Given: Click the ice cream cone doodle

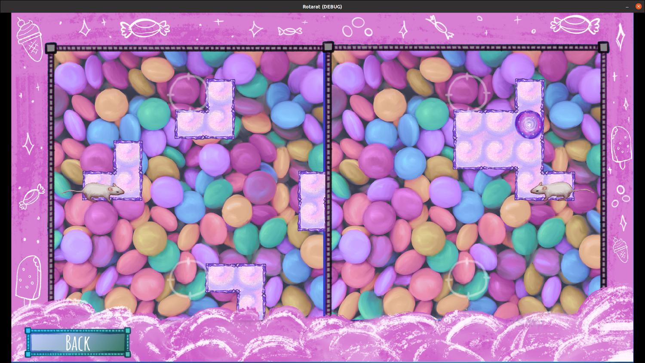Looking at the screenshot, I should (x=31, y=39).
